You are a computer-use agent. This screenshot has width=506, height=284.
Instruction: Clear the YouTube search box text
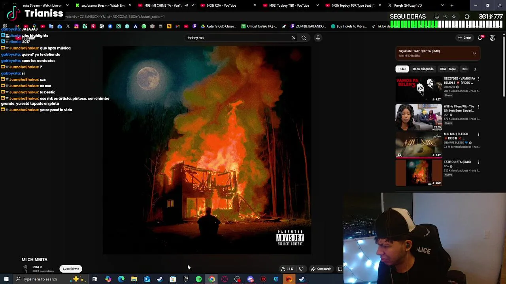pos(294,38)
